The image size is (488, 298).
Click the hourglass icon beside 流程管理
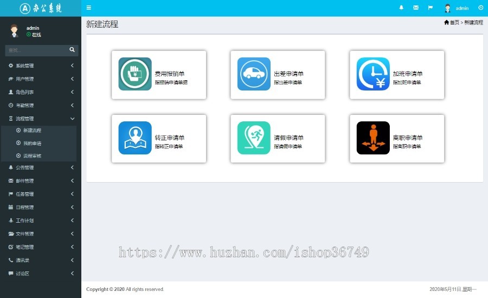pyautogui.click(x=11, y=119)
